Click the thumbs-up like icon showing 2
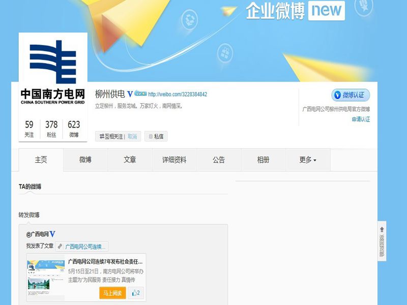The image size is (407, 305). (135, 292)
